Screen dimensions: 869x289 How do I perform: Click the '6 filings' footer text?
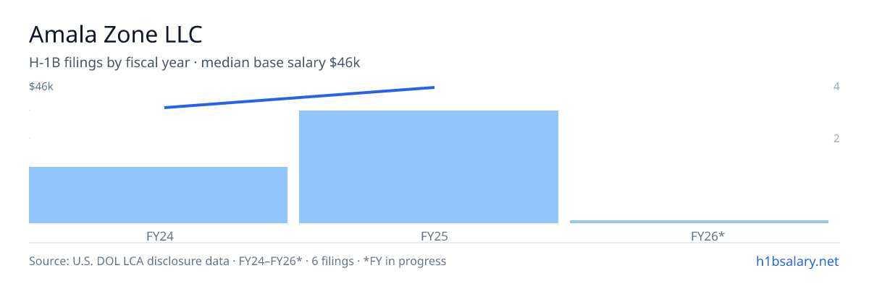click(332, 261)
